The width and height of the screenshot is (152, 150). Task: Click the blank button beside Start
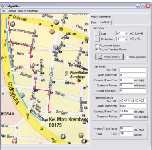pos(97,33)
